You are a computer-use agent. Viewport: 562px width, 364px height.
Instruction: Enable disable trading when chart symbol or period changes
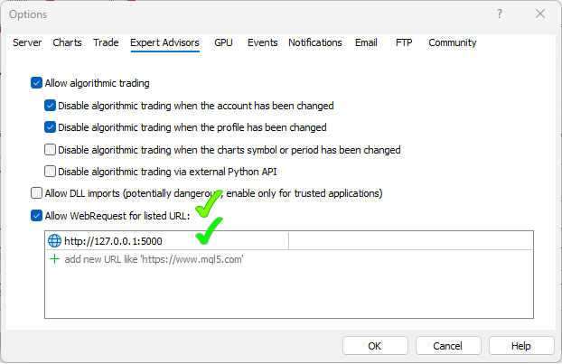[51, 150]
